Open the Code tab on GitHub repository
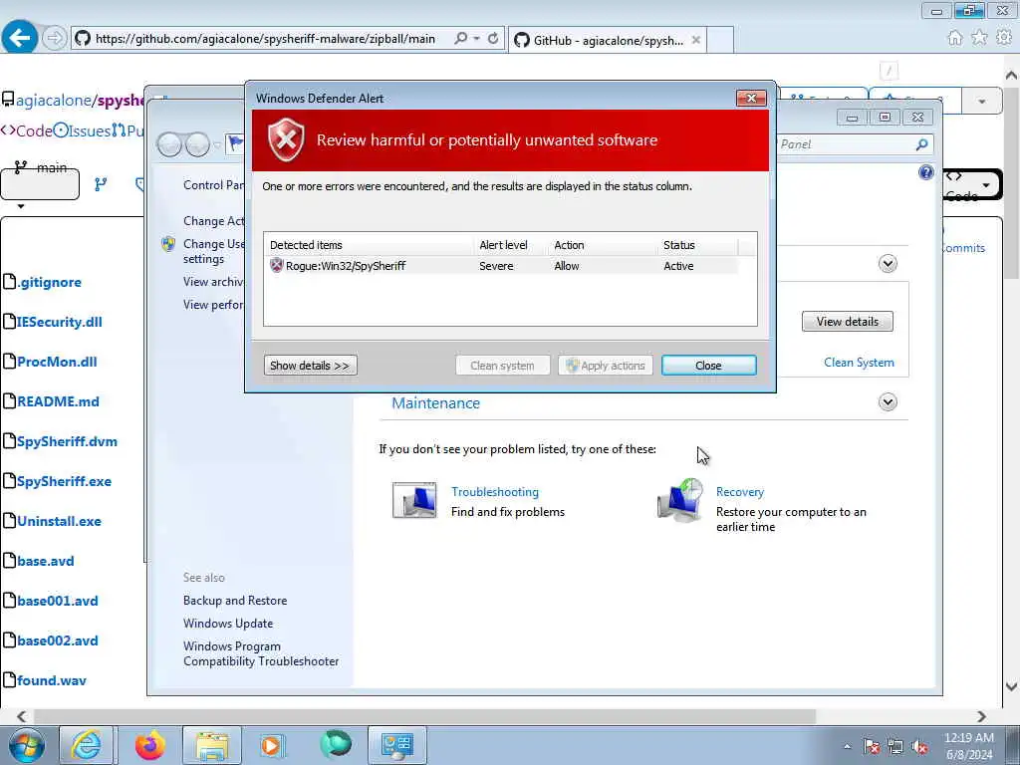Viewport: 1020px width, 765px height. coord(27,130)
